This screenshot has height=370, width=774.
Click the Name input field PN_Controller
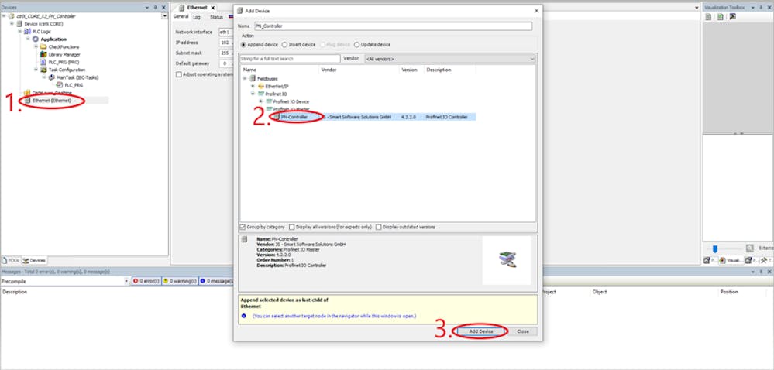[393, 26]
